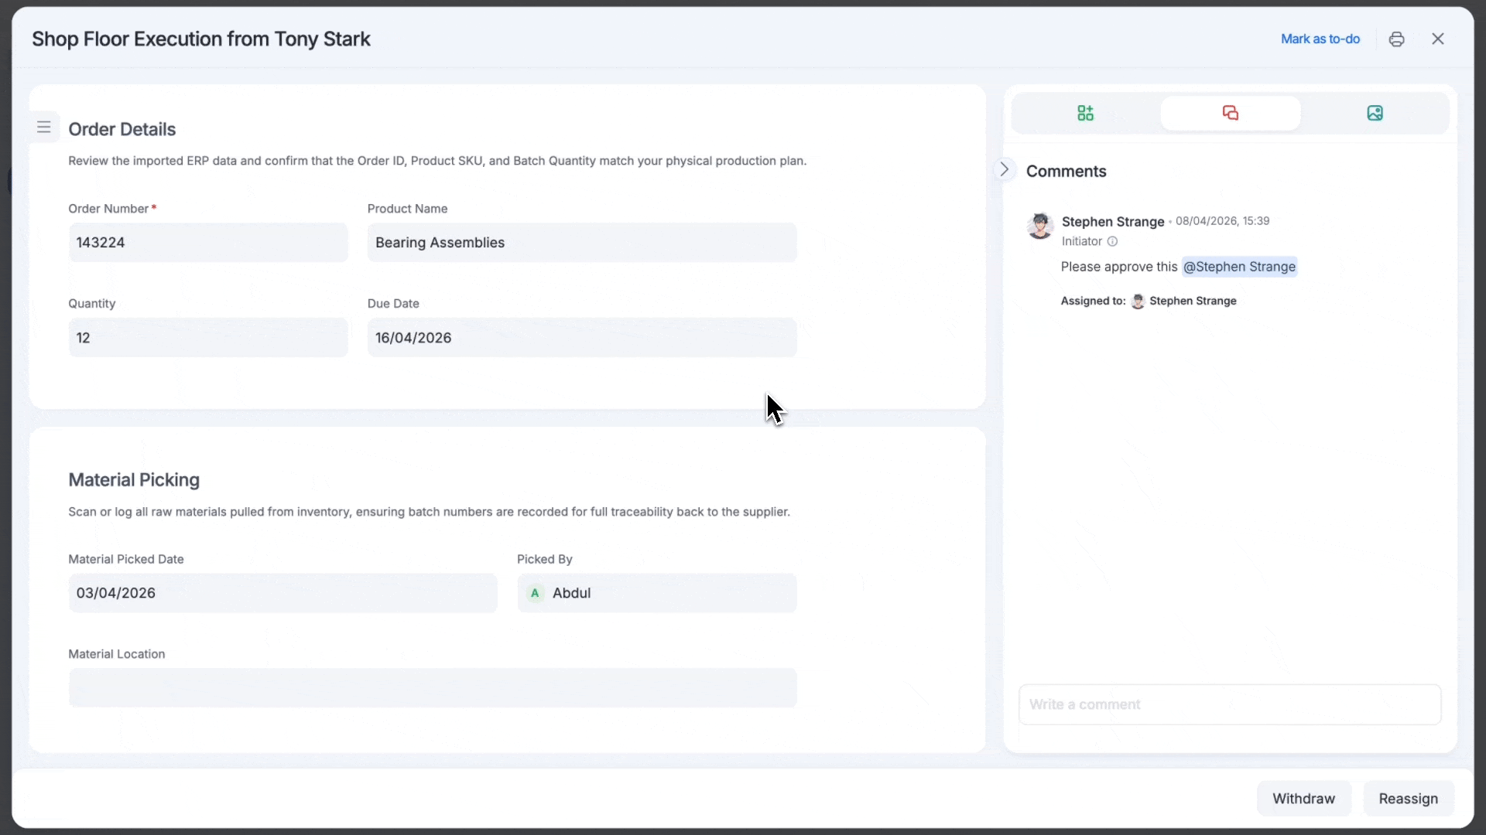This screenshot has width=1486, height=835.
Task: Click the Initiator info icon
Action: [x=1112, y=242]
